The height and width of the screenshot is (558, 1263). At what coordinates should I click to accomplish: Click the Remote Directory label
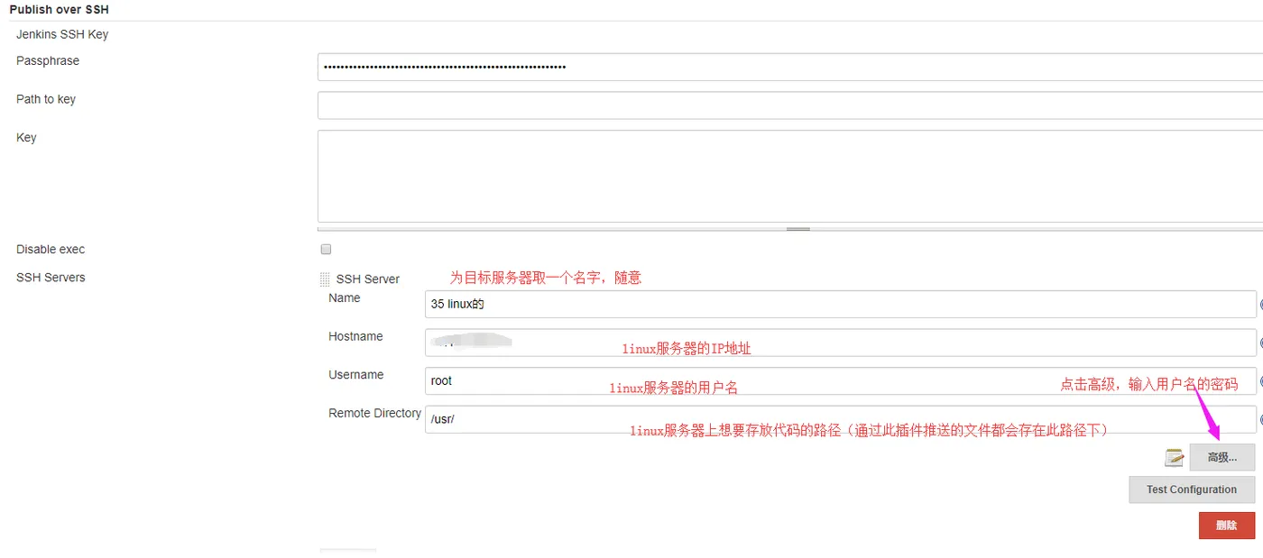coord(374,413)
